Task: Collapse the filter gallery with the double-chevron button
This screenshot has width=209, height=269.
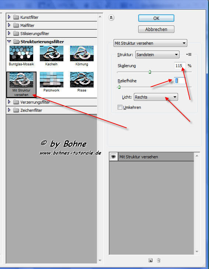Action: (x=111, y=17)
